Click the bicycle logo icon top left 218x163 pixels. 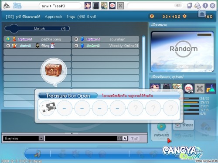7,6
